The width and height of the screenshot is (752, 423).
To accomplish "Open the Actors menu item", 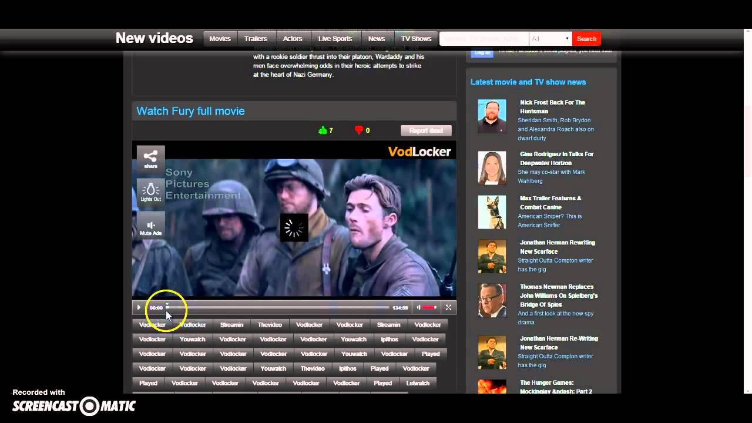I will [x=293, y=39].
